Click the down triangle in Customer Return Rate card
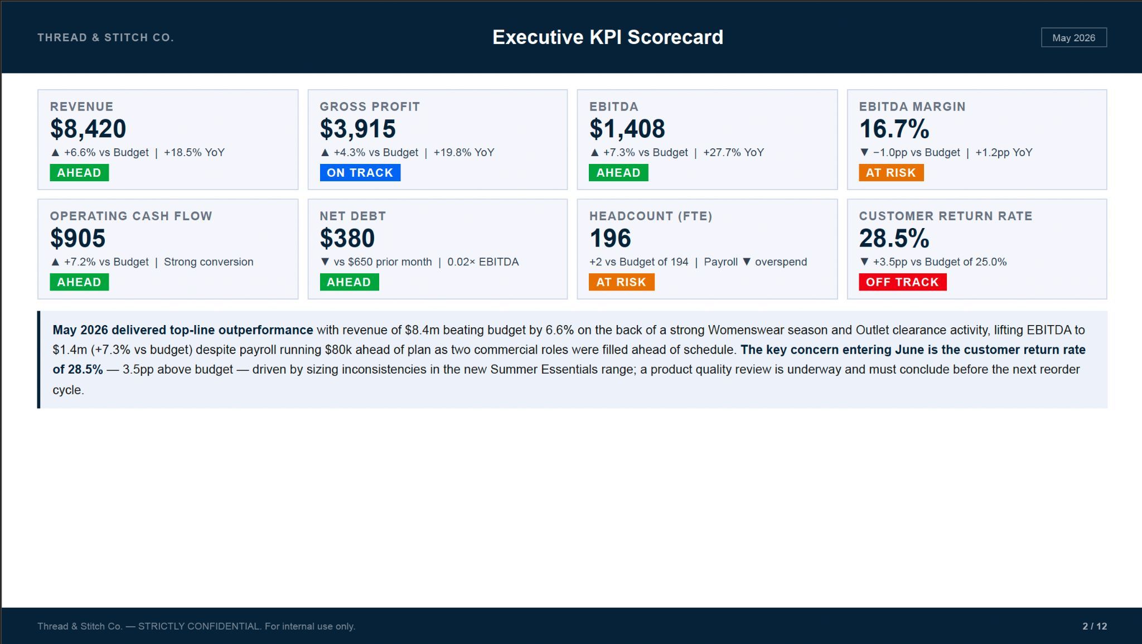This screenshot has width=1142, height=644. click(x=864, y=262)
